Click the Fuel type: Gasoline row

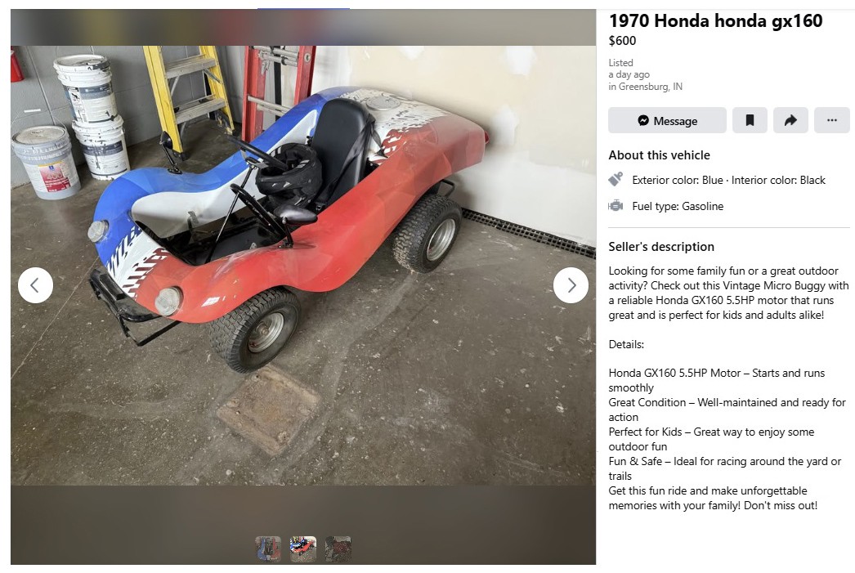tap(678, 206)
